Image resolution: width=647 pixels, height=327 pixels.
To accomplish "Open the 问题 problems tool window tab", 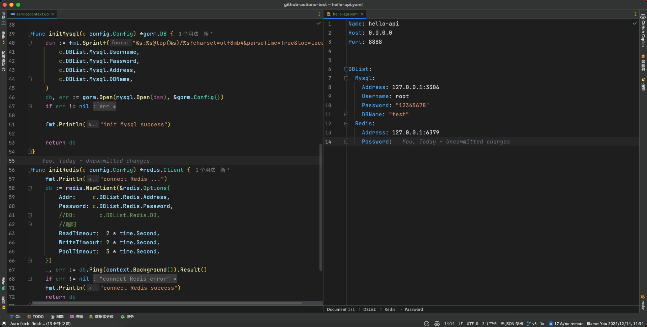I will pyautogui.click(x=57, y=317).
